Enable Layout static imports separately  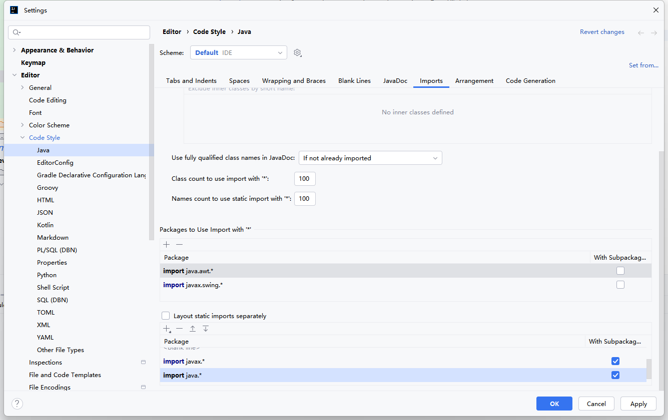click(x=166, y=315)
